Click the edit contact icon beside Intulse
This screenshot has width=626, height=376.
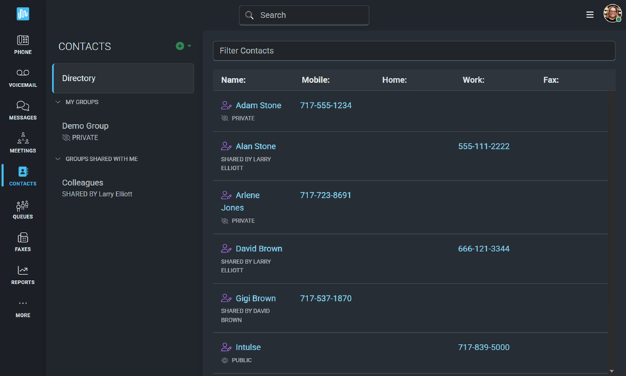[226, 347]
